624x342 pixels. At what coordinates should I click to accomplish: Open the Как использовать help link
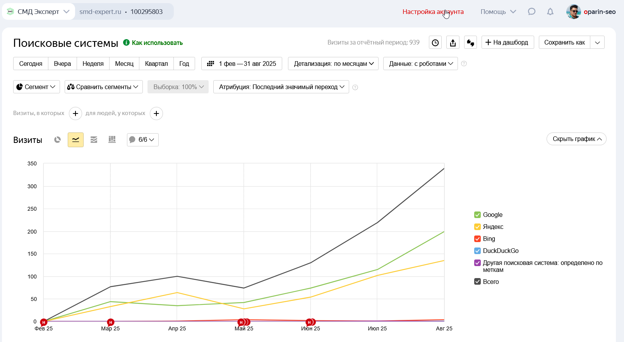tap(157, 43)
